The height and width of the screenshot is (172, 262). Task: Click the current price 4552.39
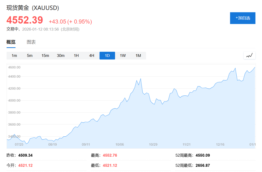tap(25, 20)
